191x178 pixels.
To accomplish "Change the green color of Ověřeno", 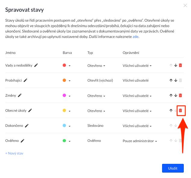I will 67,141.
